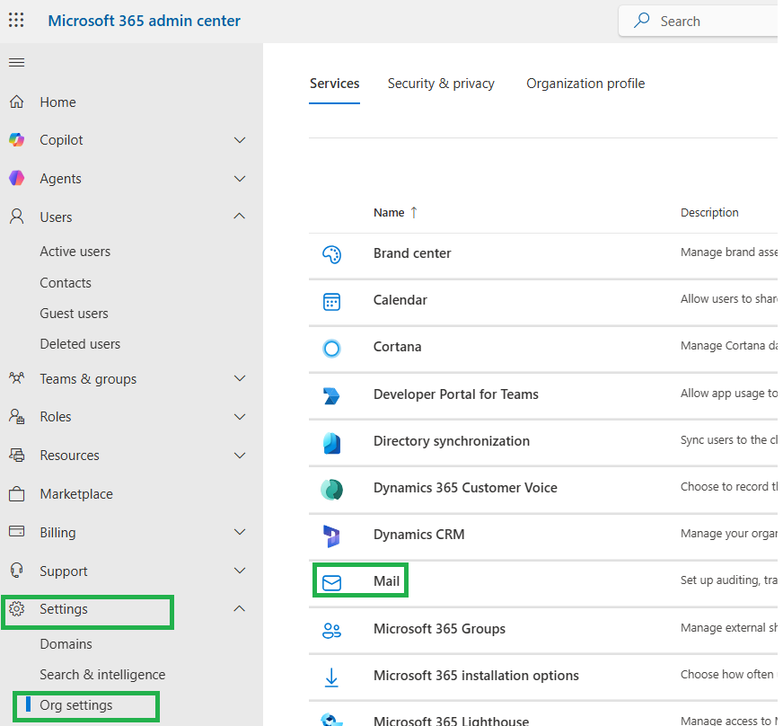Expand the Agents menu chevron
Image resolution: width=783 pixels, height=726 pixels.
(x=240, y=179)
